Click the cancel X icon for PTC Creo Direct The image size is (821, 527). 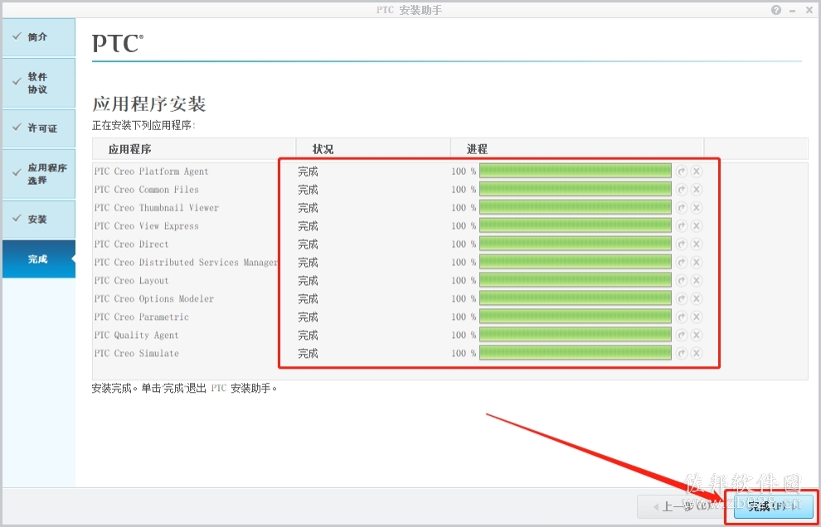[x=696, y=244]
